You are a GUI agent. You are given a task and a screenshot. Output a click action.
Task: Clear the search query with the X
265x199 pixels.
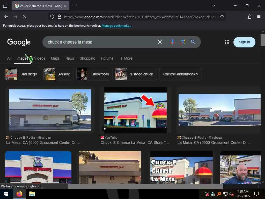pyautogui.click(x=160, y=42)
